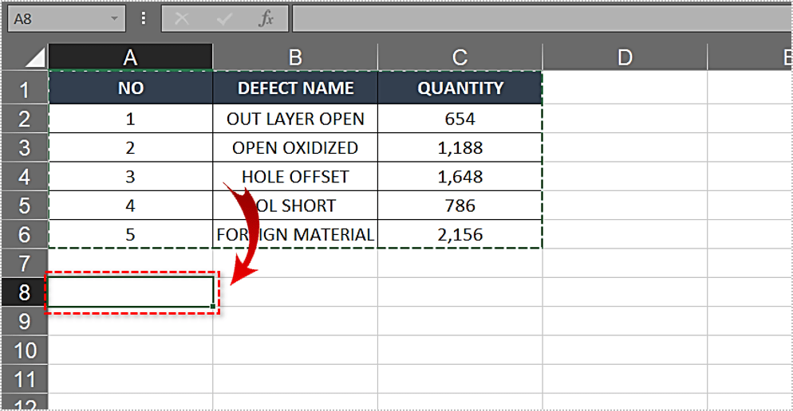
Task: Select row 8 header
Action: 24,292
